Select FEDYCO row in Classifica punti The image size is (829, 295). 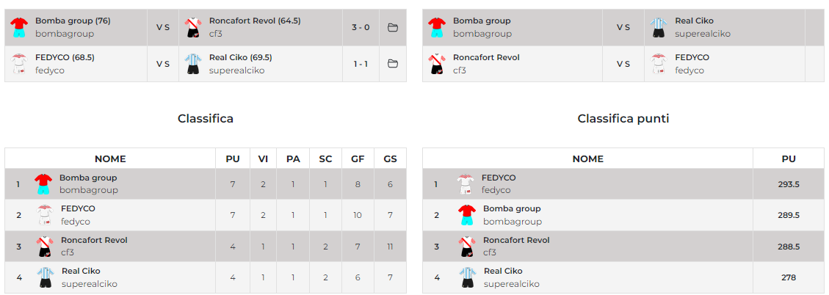(x=587, y=184)
